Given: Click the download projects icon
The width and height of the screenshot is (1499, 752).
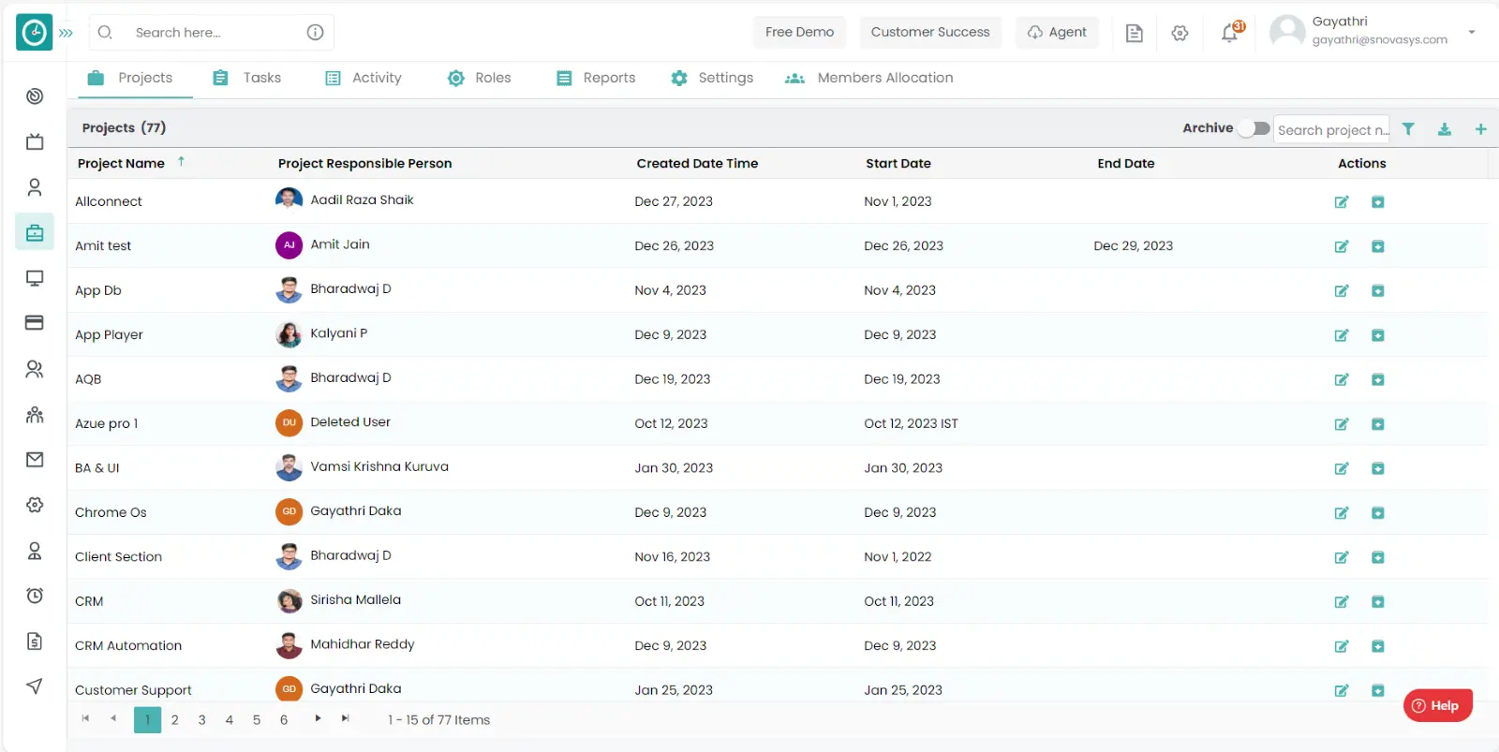Looking at the screenshot, I should pos(1445,129).
